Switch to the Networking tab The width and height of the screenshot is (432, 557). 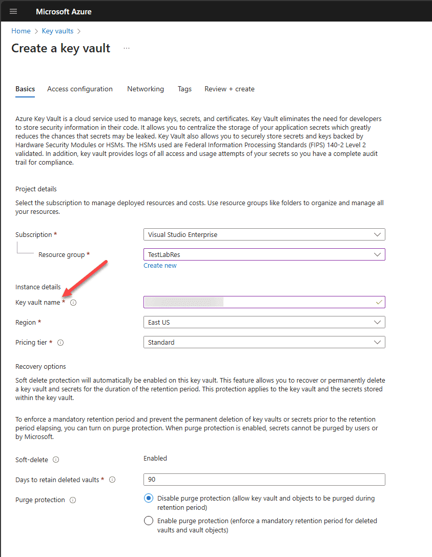coord(146,89)
